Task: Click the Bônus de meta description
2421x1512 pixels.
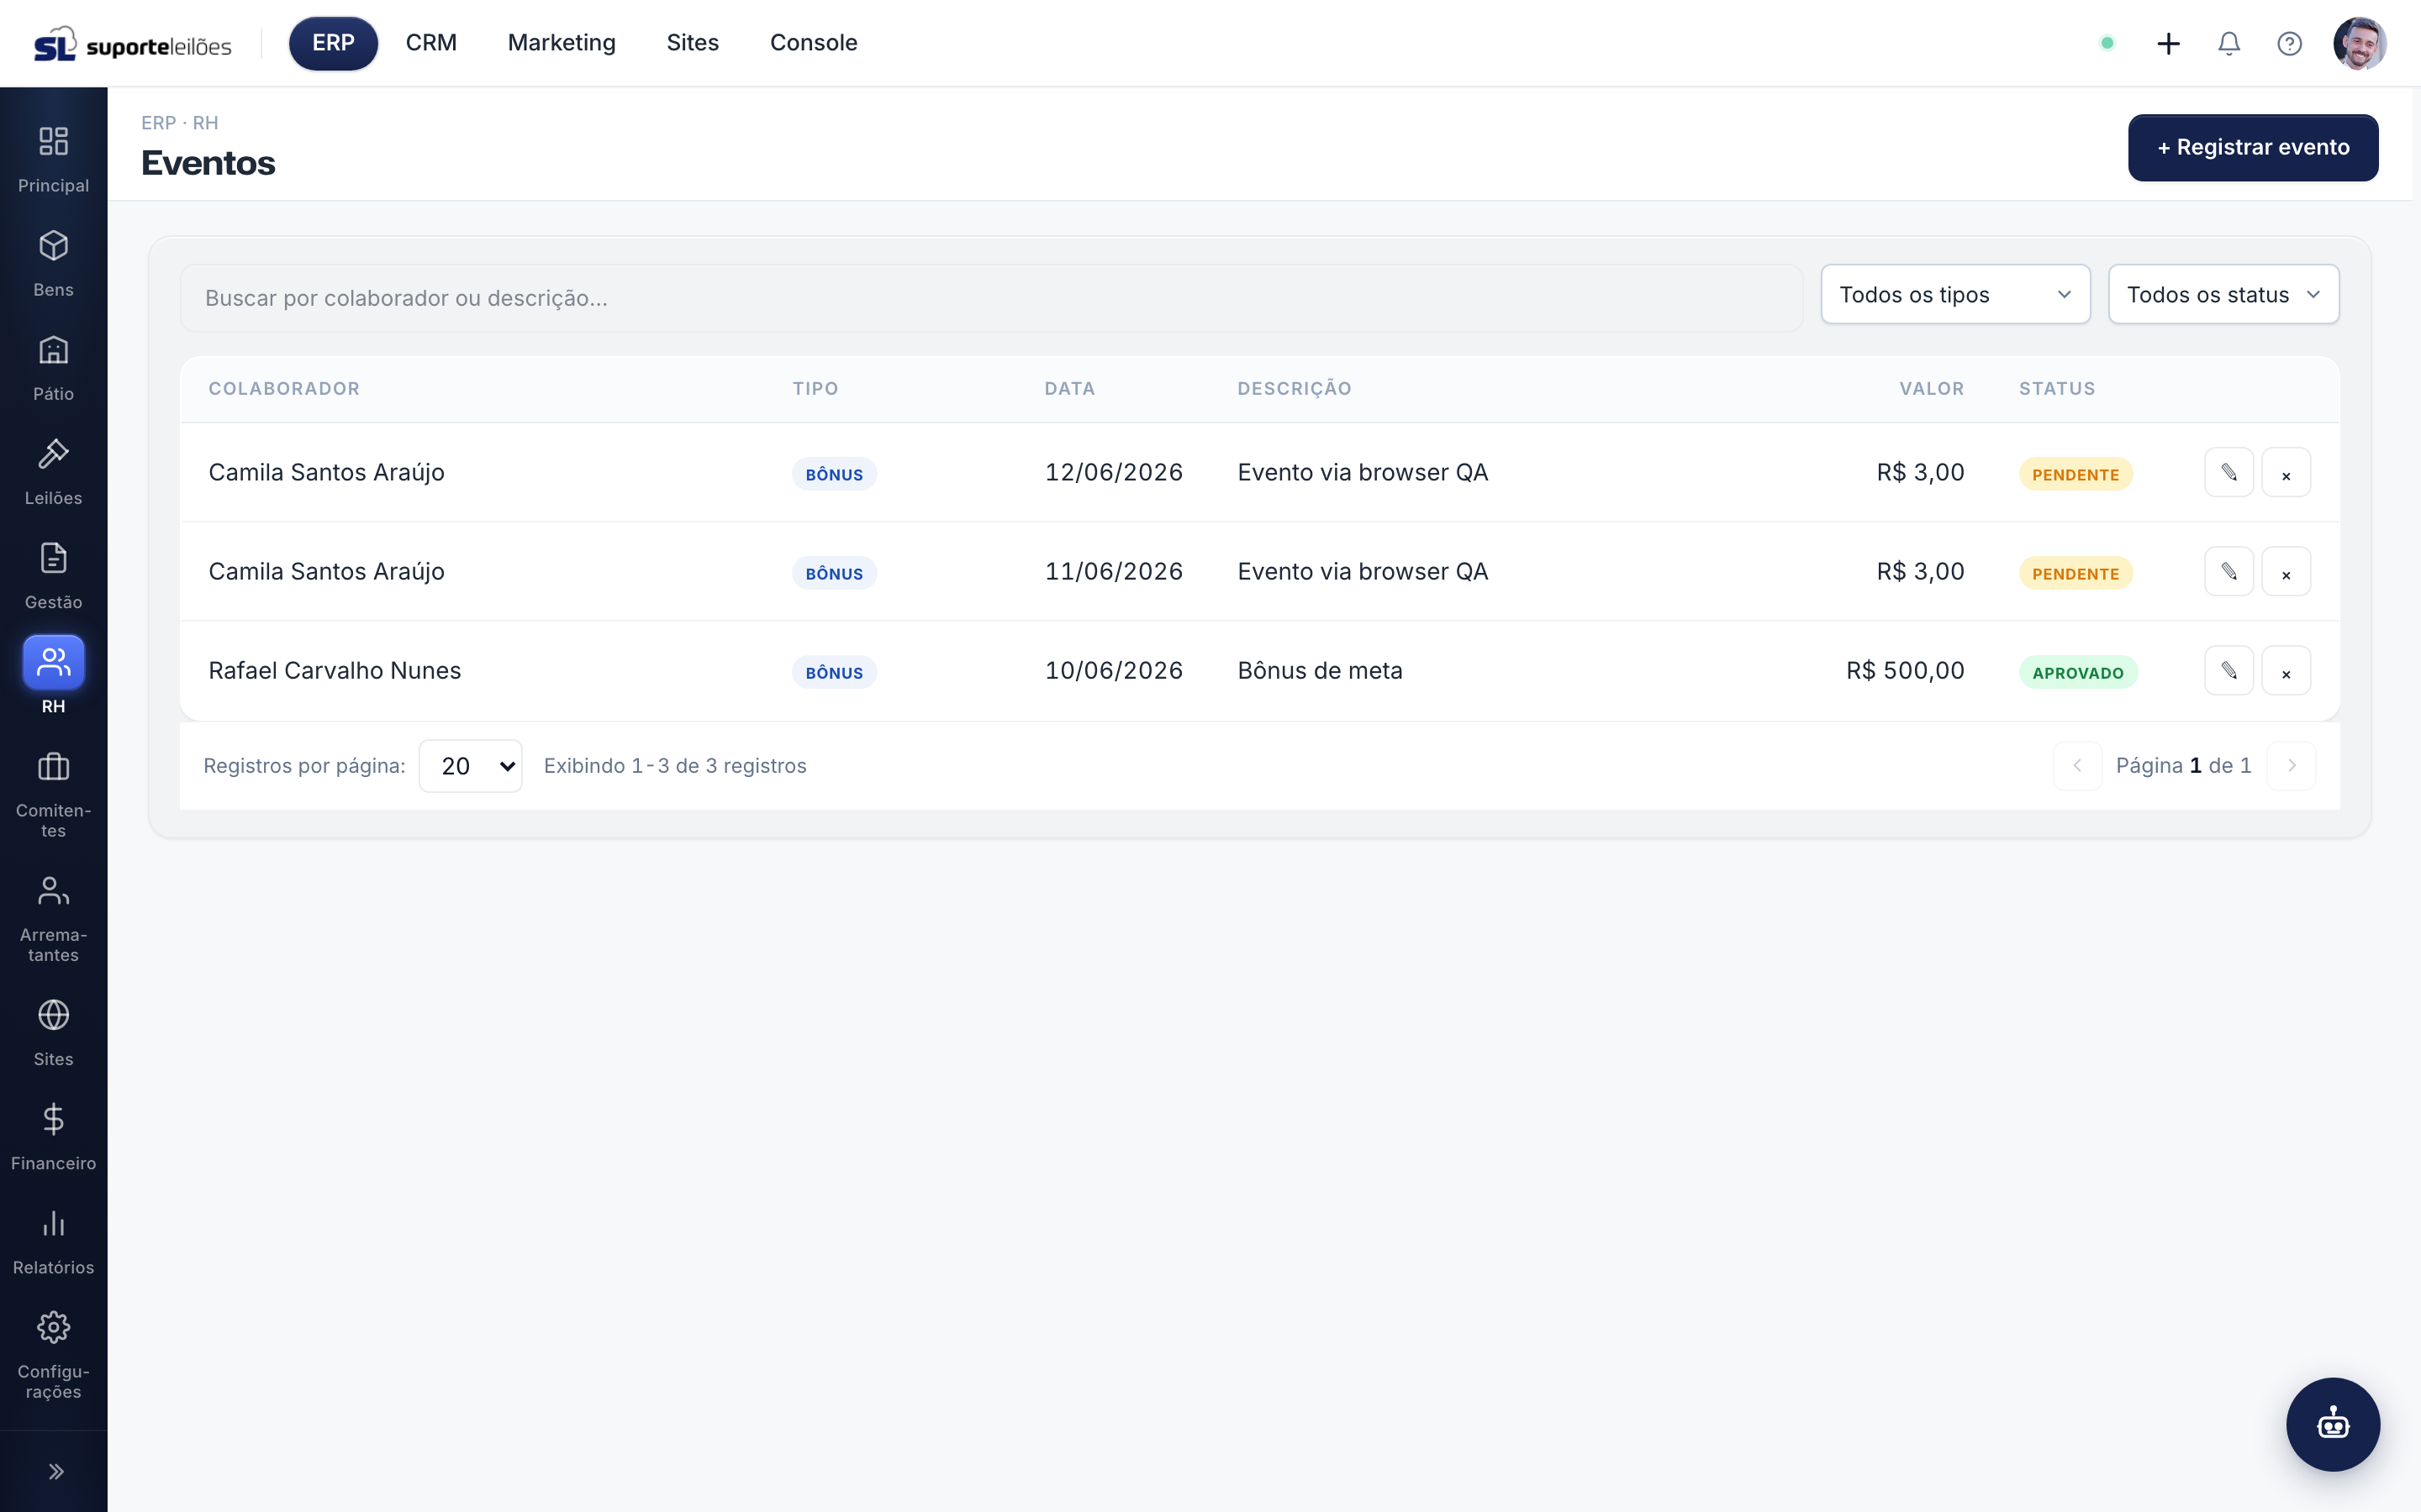Action: click(1320, 671)
